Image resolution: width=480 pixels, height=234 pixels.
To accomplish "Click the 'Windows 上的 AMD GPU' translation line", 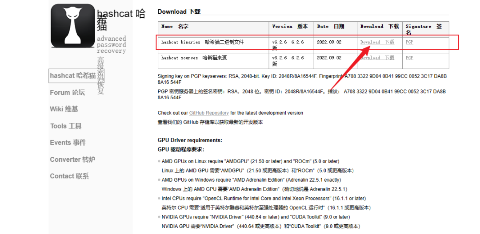I will (254, 189).
